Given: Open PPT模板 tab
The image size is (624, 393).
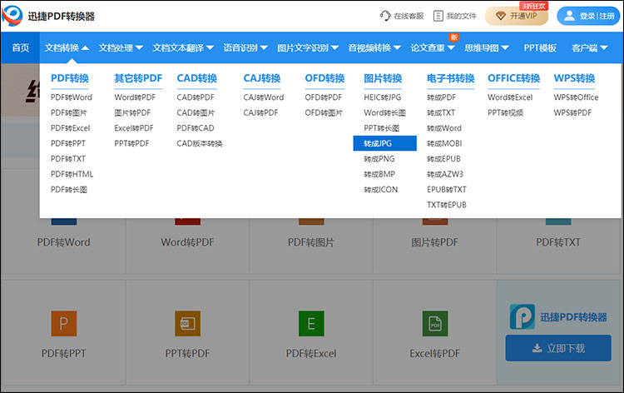Looking at the screenshot, I should pos(540,47).
